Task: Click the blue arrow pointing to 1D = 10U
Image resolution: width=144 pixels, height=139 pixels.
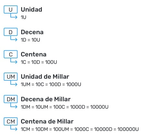Action: click(x=14, y=39)
